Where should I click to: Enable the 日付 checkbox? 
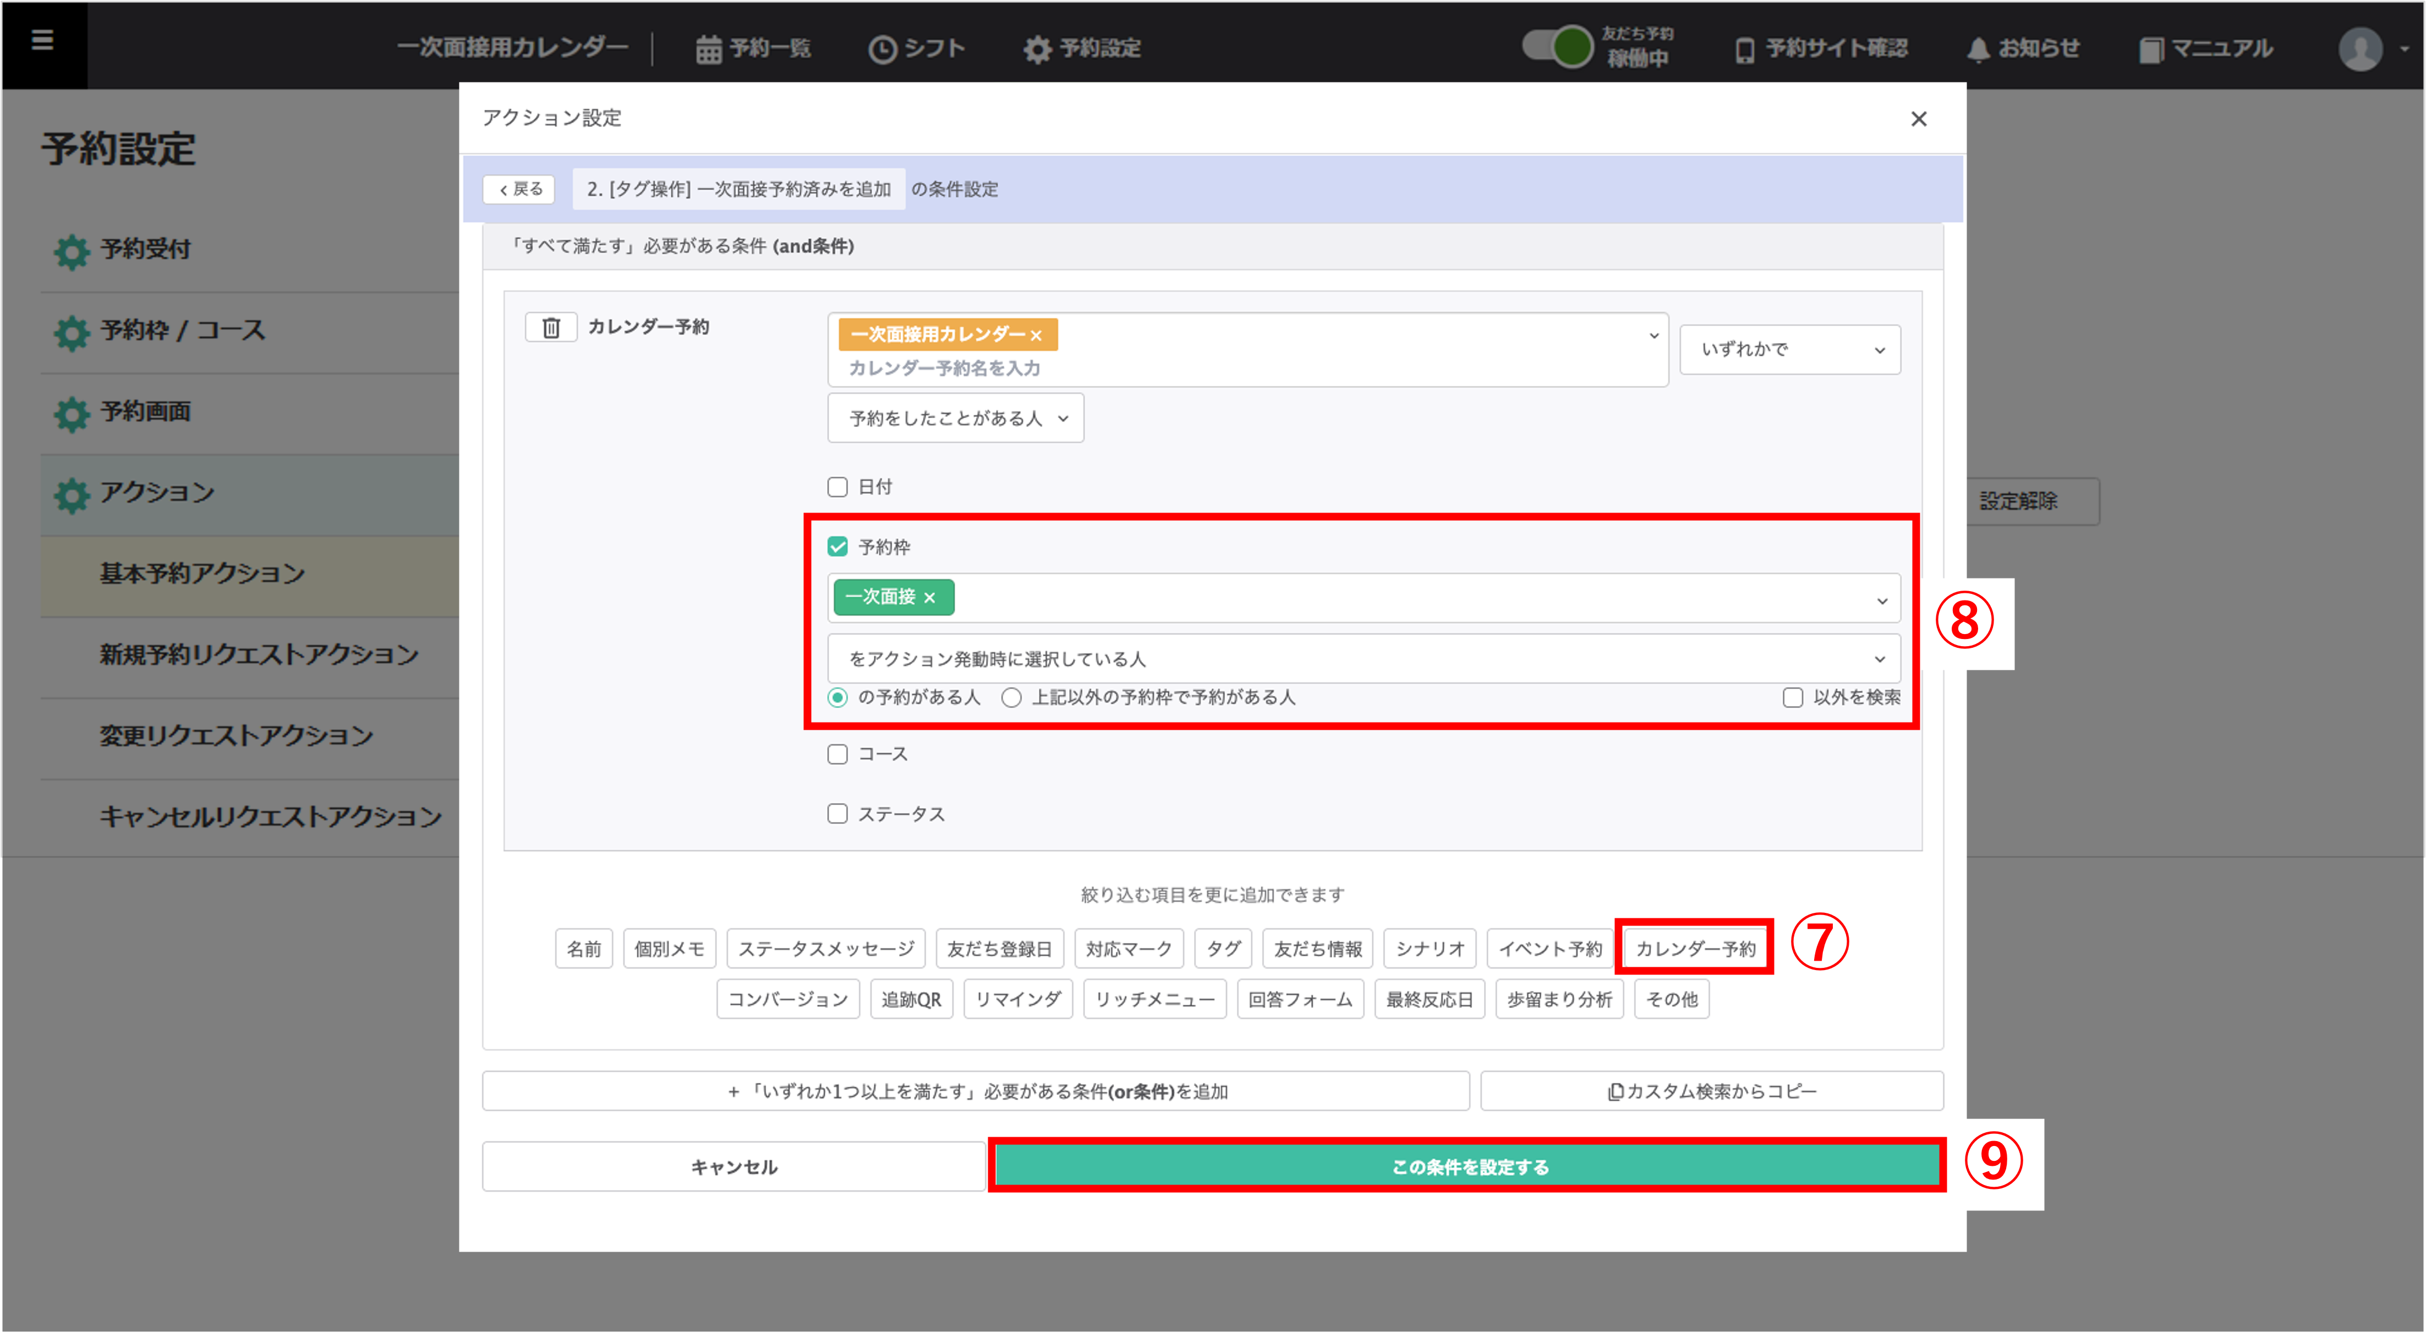(837, 487)
